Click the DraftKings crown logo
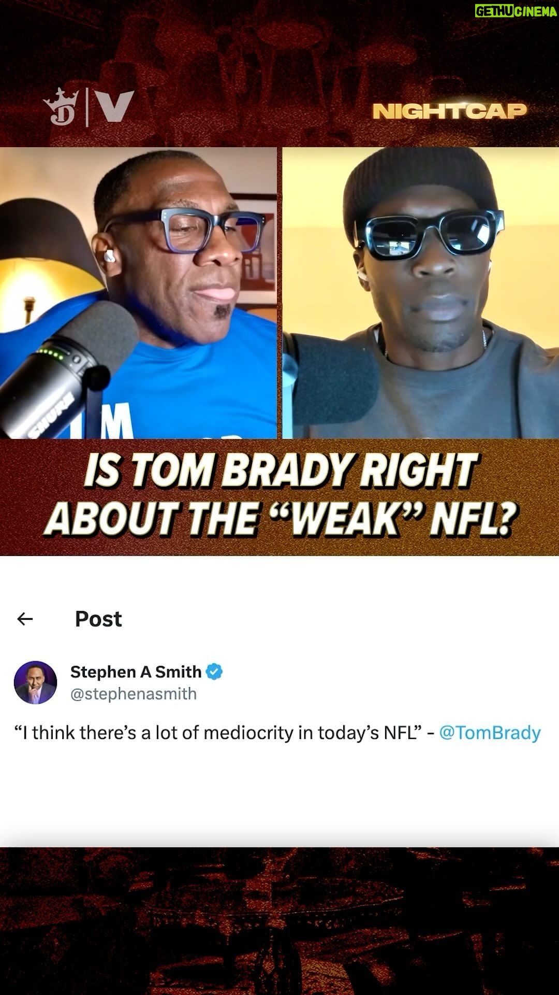This screenshot has height=995, width=559. point(61,107)
